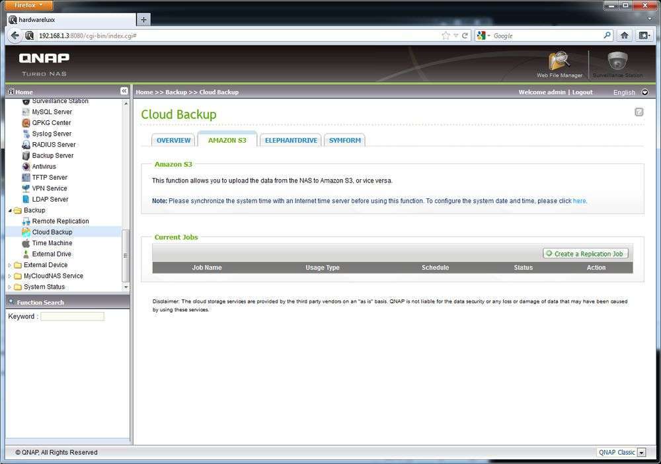This screenshot has height=464, width=661.
Task: Click External Drive icon
Action: pyautogui.click(x=26, y=254)
